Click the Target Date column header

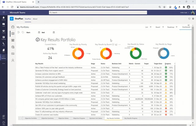point(158,64)
